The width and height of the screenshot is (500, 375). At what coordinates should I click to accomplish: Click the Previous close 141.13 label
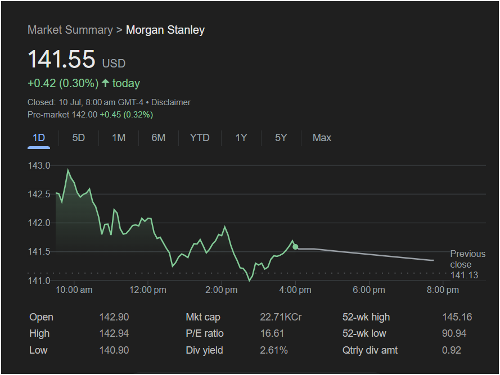(467, 264)
